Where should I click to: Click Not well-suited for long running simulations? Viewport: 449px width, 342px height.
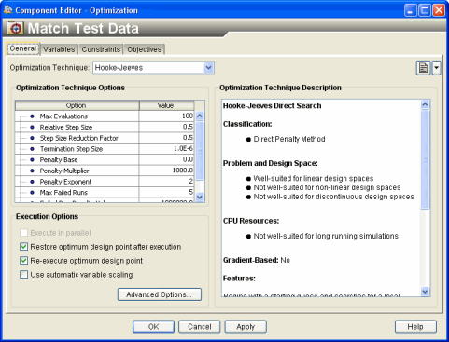[326, 236]
